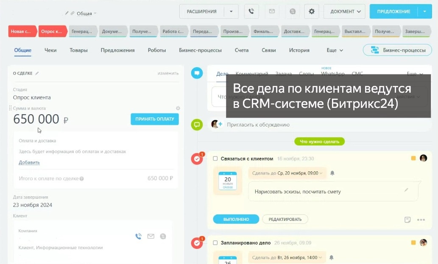The width and height of the screenshot is (438, 264).
Task: Click изменить link in О СДЕЛКЕ
Action: [168, 73]
